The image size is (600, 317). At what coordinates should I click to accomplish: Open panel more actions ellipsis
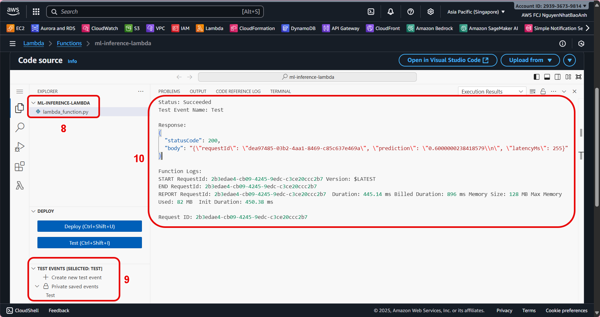tap(554, 91)
